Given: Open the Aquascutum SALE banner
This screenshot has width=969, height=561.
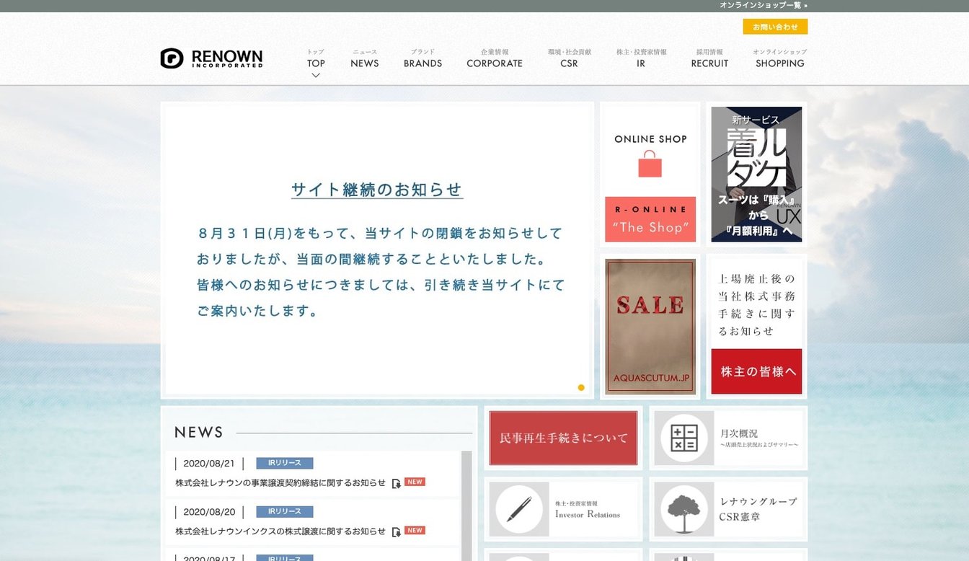Looking at the screenshot, I should (x=650, y=326).
